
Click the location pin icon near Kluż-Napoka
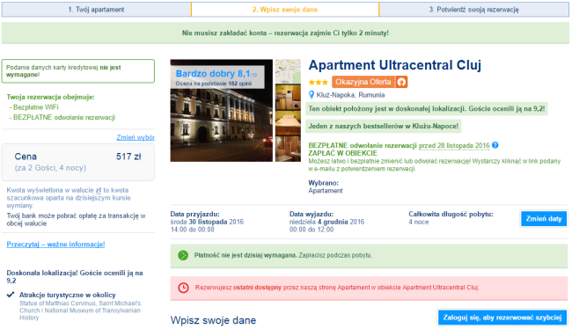[312, 95]
